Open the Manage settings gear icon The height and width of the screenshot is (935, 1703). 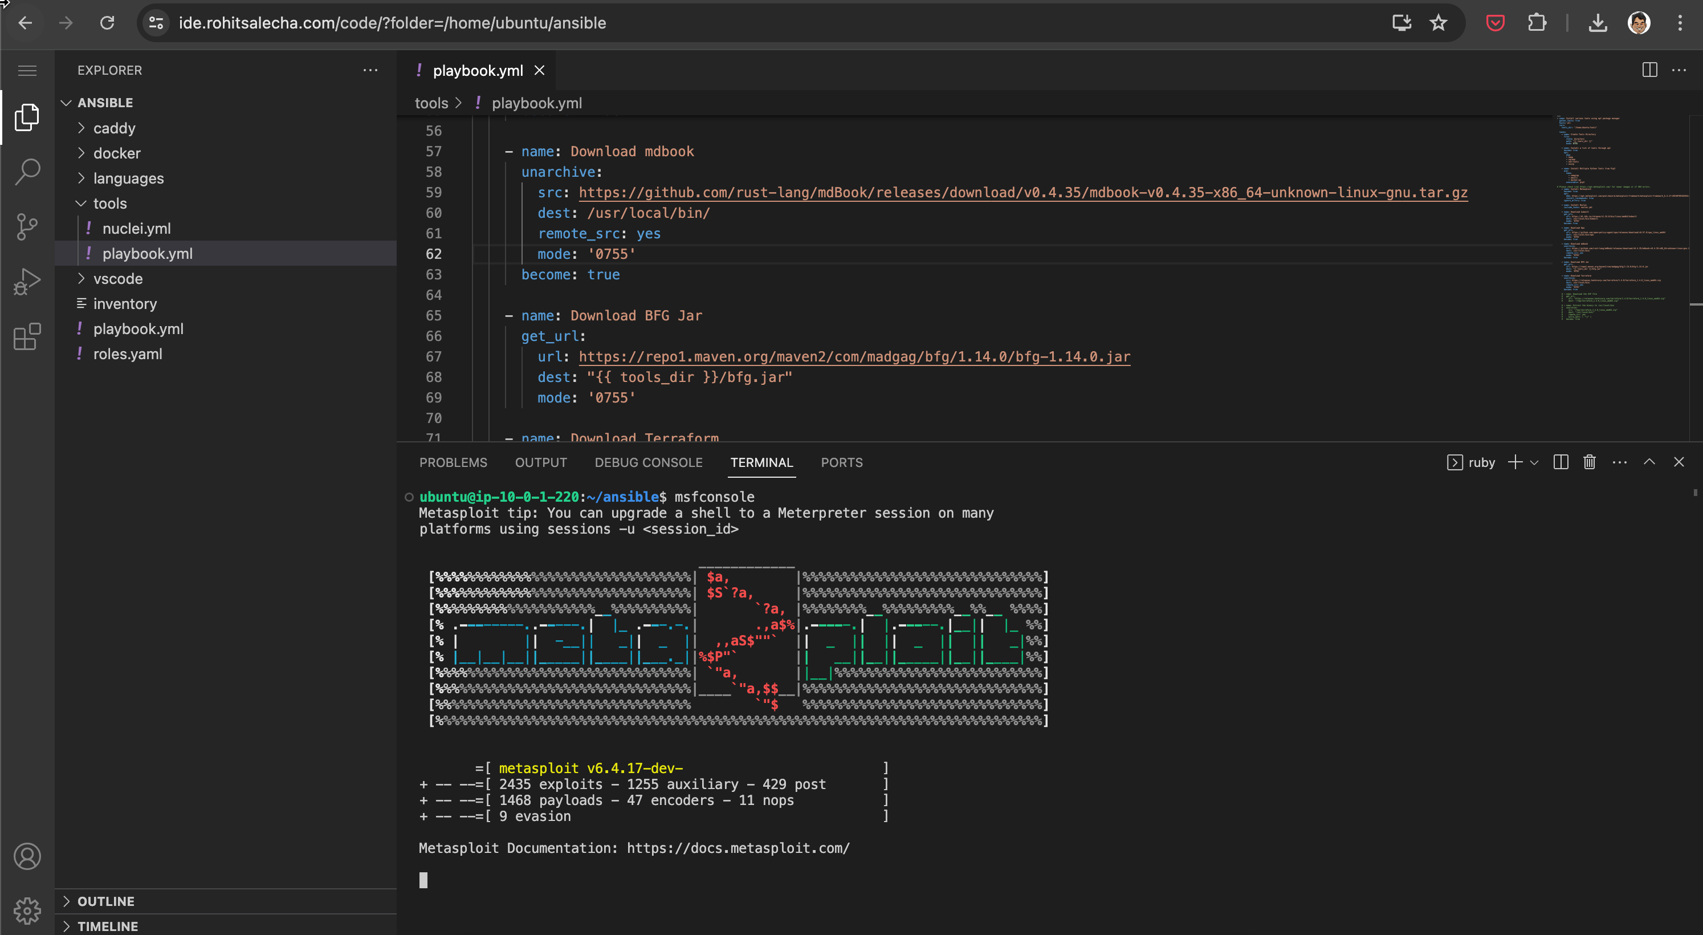27,910
